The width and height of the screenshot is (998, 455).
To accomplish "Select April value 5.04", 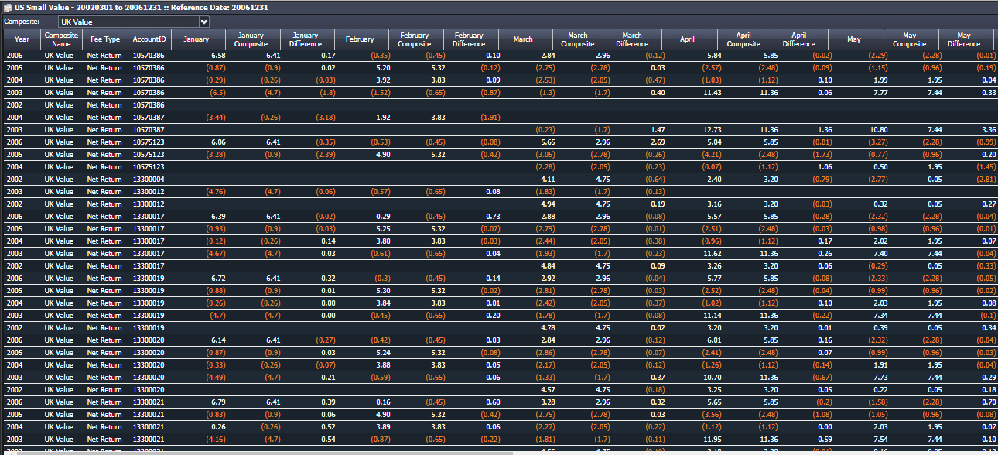I will coord(714,142).
